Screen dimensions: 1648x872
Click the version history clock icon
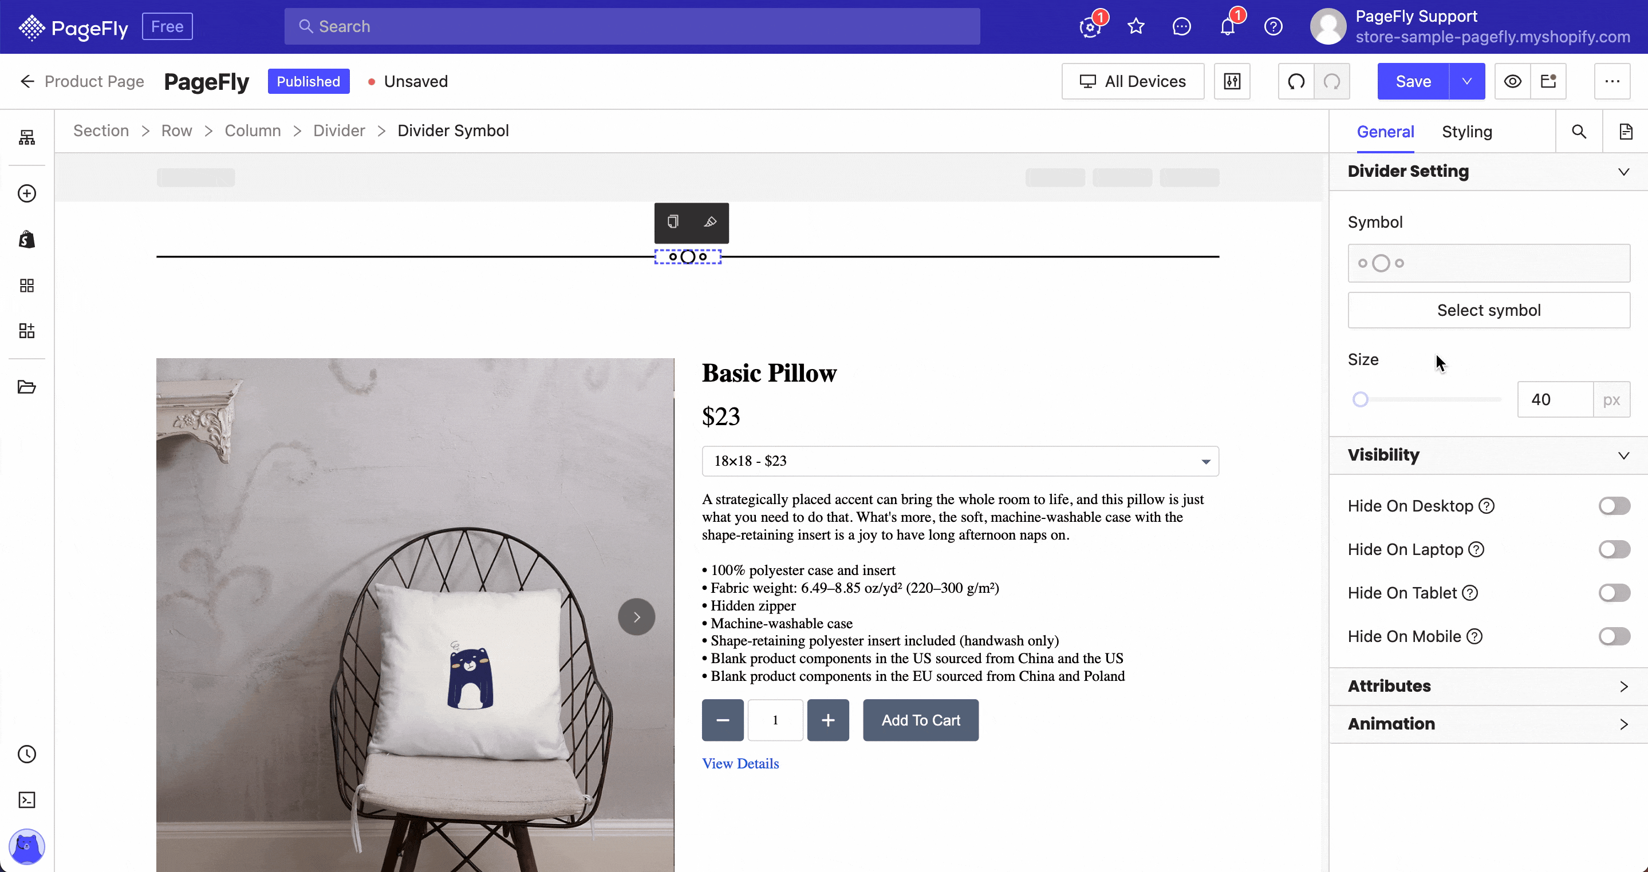pyautogui.click(x=27, y=754)
